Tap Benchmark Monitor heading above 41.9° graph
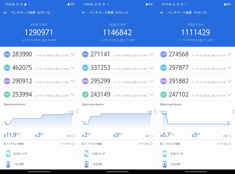 click(x=15, y=104)
